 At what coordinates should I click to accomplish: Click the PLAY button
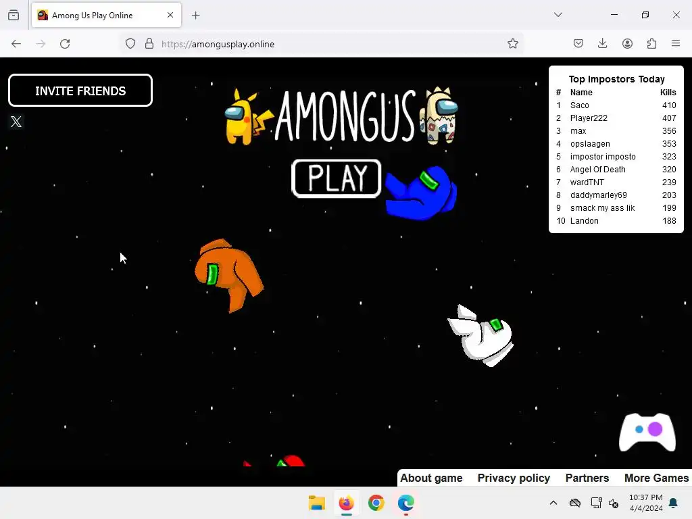[337, 178]
